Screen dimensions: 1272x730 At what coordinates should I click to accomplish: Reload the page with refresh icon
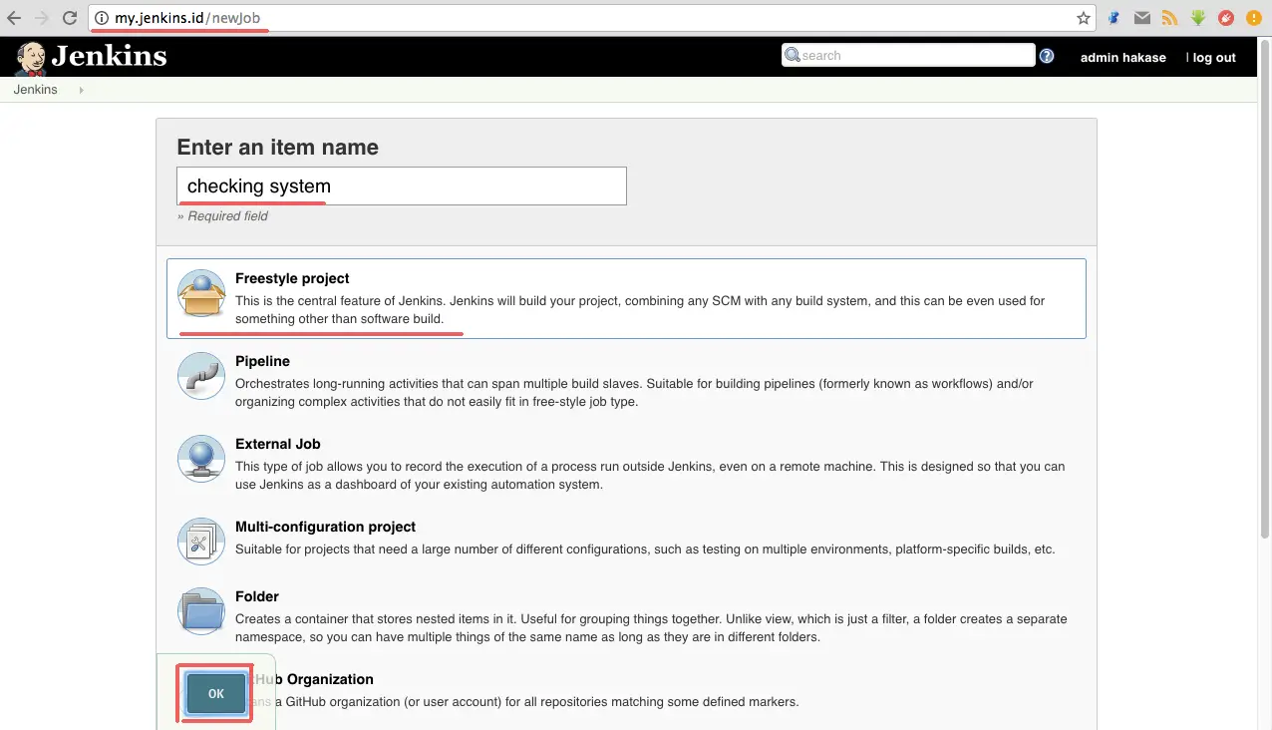[x=70, y=18]
